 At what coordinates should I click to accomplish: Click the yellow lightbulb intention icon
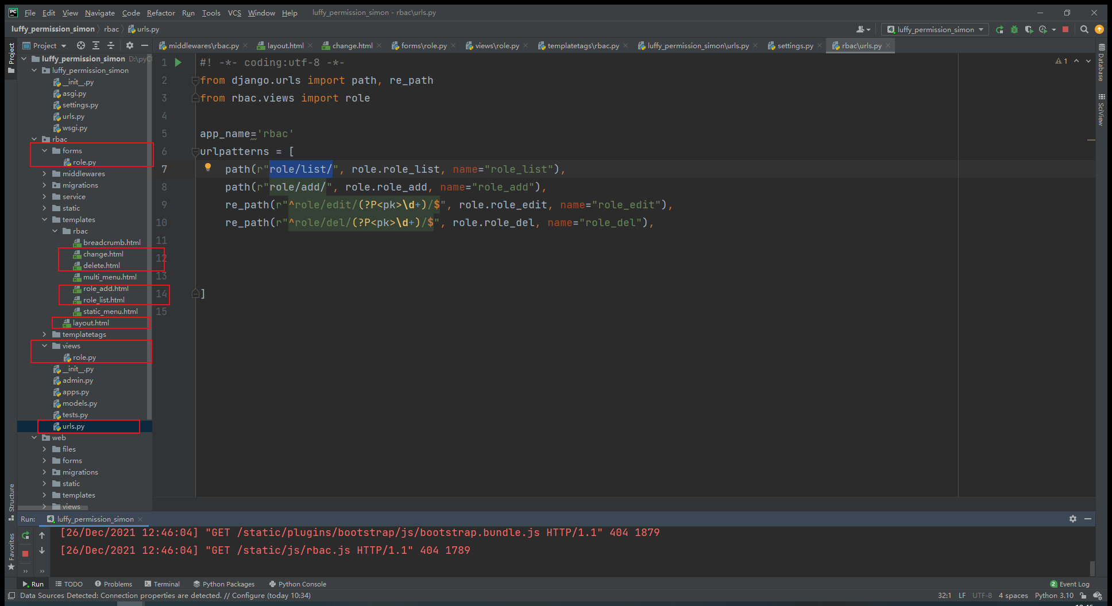208,168
